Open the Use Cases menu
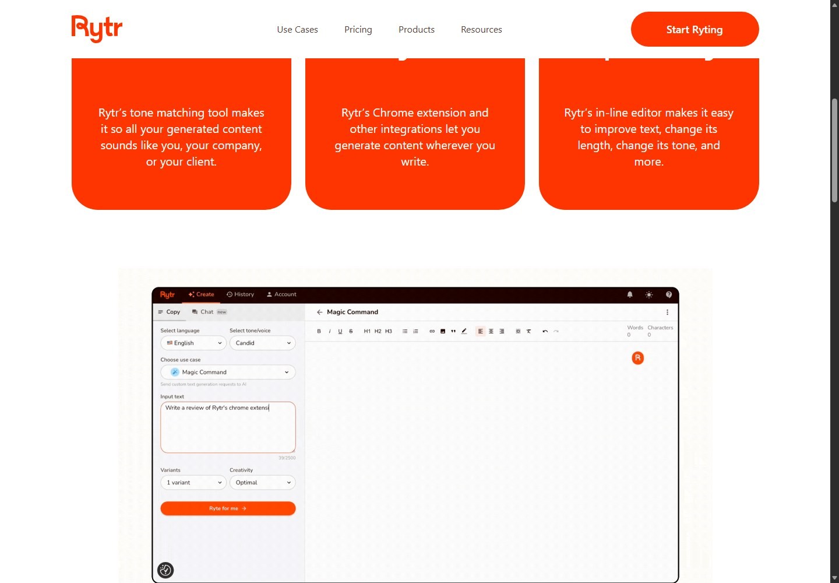The image size is (839, 583). point(298,30)
